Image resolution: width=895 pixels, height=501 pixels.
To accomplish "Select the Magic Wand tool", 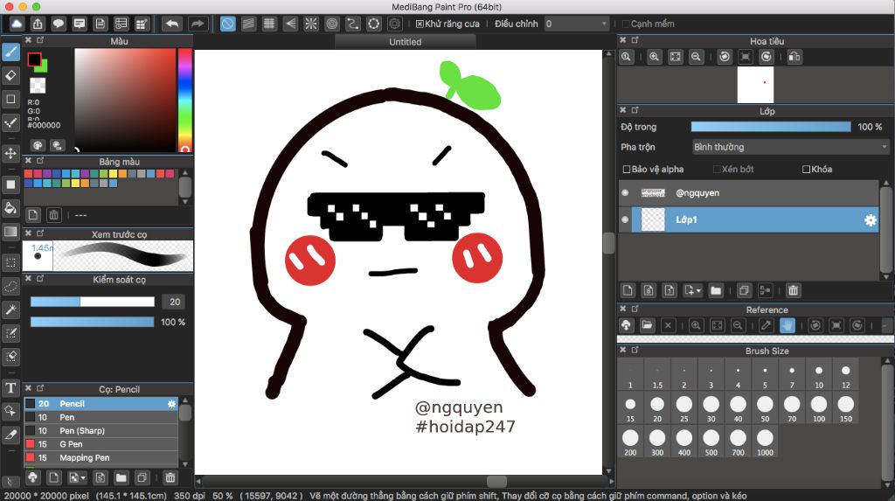I will [10, 310].
